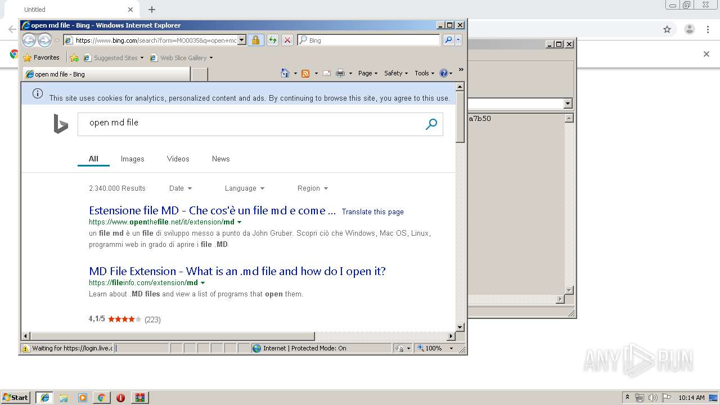This screenshot has height=405, width=720.
Task: Switch to the News tab
Action: click(220, 159)
